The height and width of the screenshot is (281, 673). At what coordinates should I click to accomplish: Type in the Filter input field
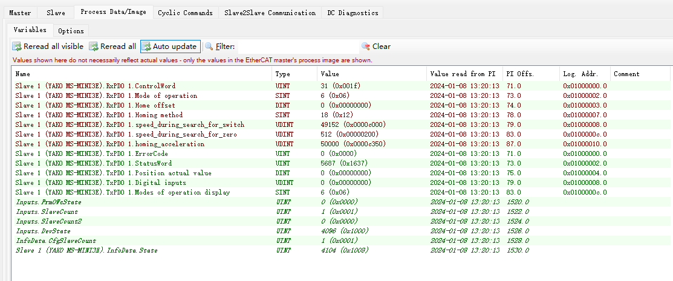(x=296, y=47)
